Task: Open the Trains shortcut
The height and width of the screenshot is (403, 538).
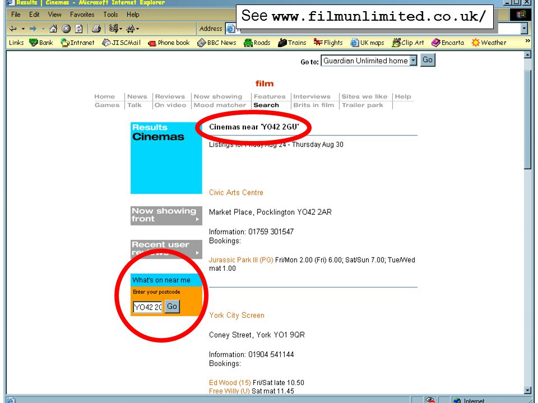Action: 292,43
